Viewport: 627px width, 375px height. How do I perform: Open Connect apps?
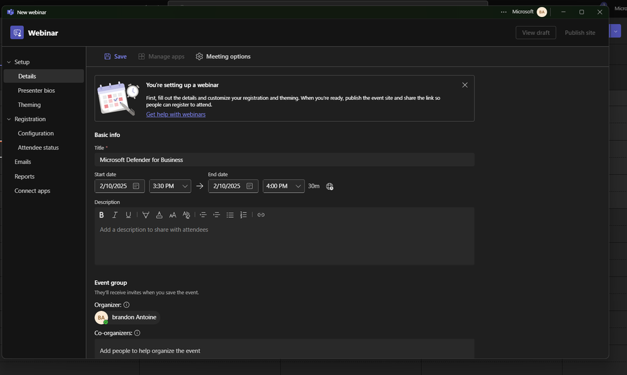point(33,191)
